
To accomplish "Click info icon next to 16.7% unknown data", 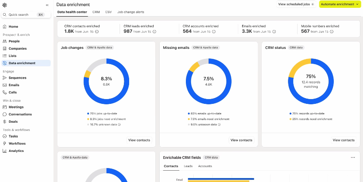I will click(x=119, y=124).
